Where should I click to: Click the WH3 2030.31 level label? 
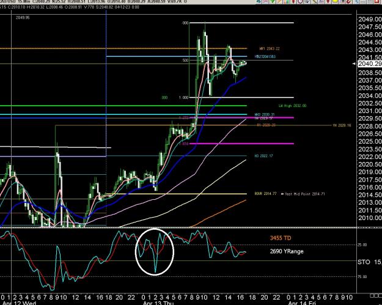tap(265, 114)
